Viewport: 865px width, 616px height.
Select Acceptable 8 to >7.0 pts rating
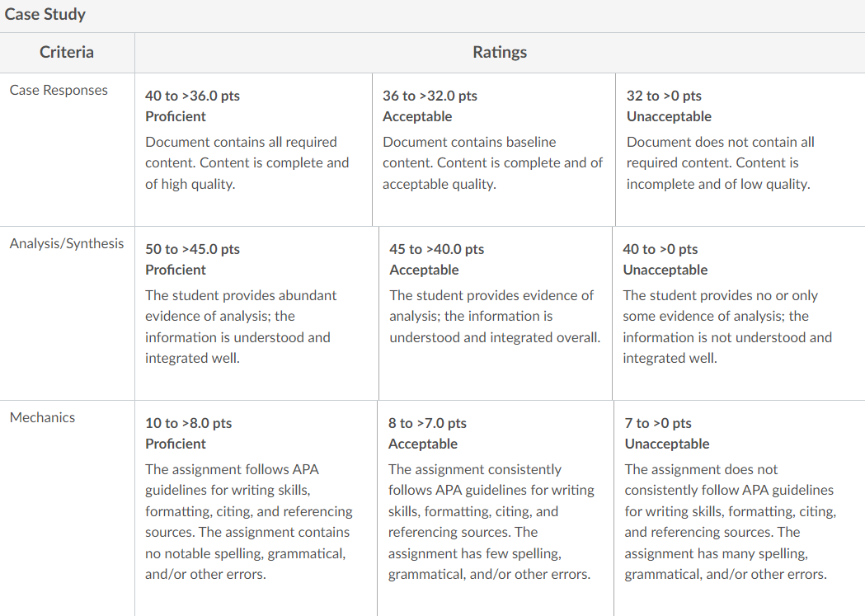click(496, 509)
